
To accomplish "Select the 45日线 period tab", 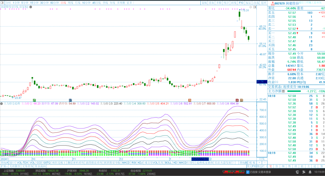I will [96, 3].
